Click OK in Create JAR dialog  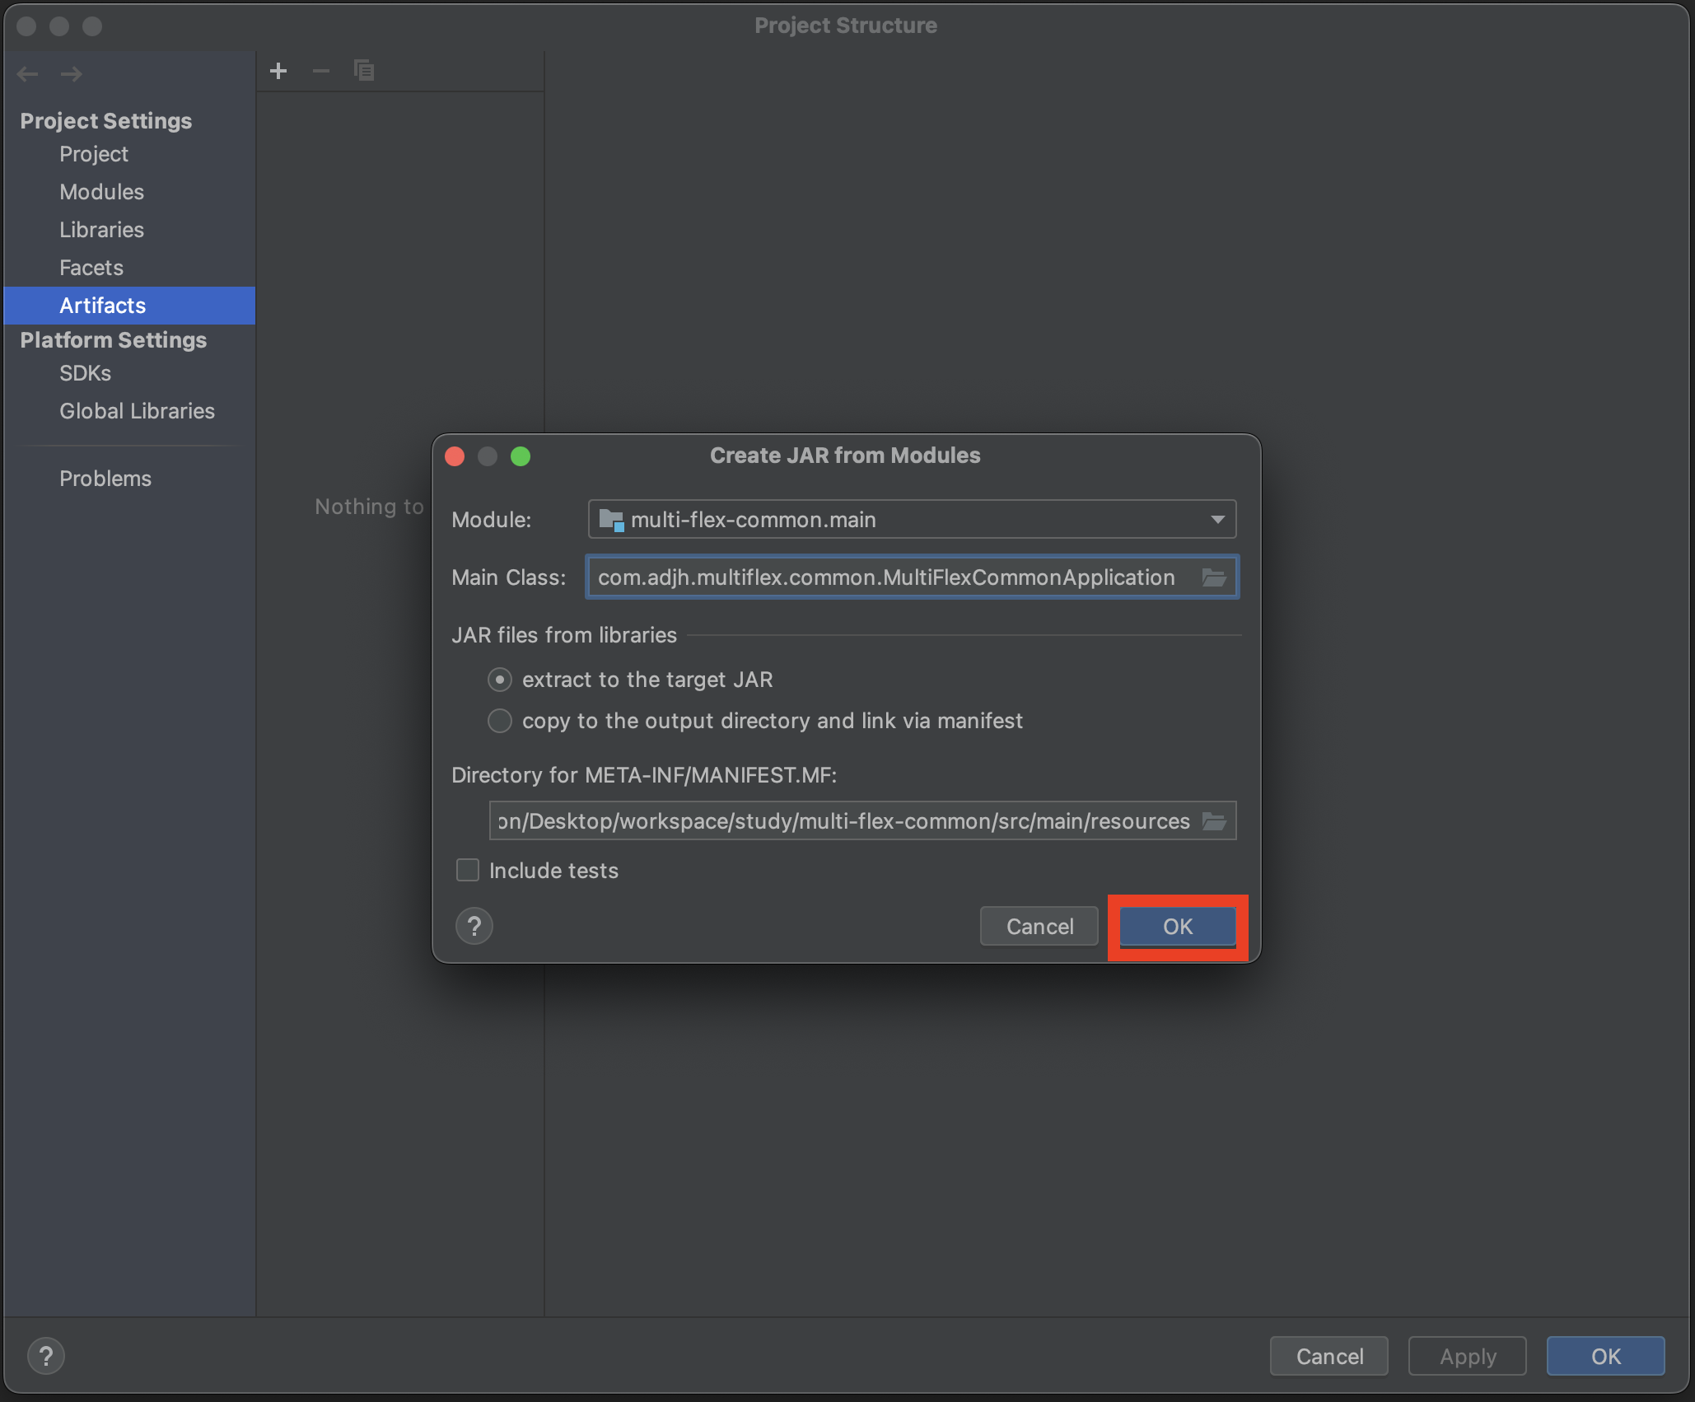tap(1177, 927)
